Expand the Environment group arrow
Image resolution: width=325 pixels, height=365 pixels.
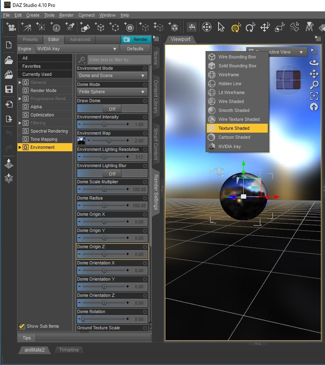20,147
